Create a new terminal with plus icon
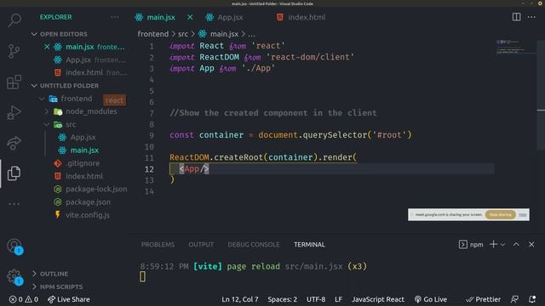This screenshot has width=545, height=306. 493,244
